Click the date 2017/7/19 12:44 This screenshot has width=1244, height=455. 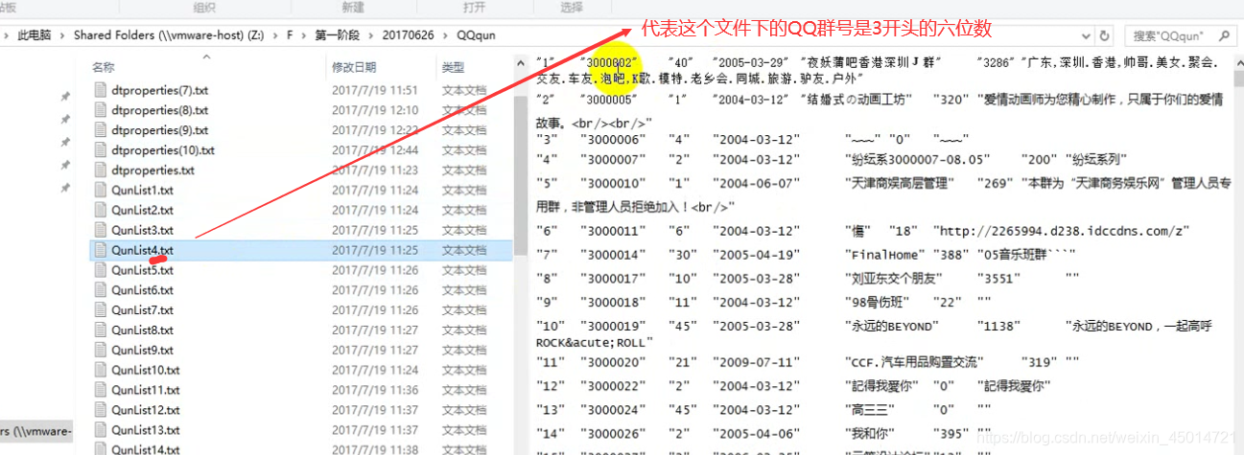[375, 150]
